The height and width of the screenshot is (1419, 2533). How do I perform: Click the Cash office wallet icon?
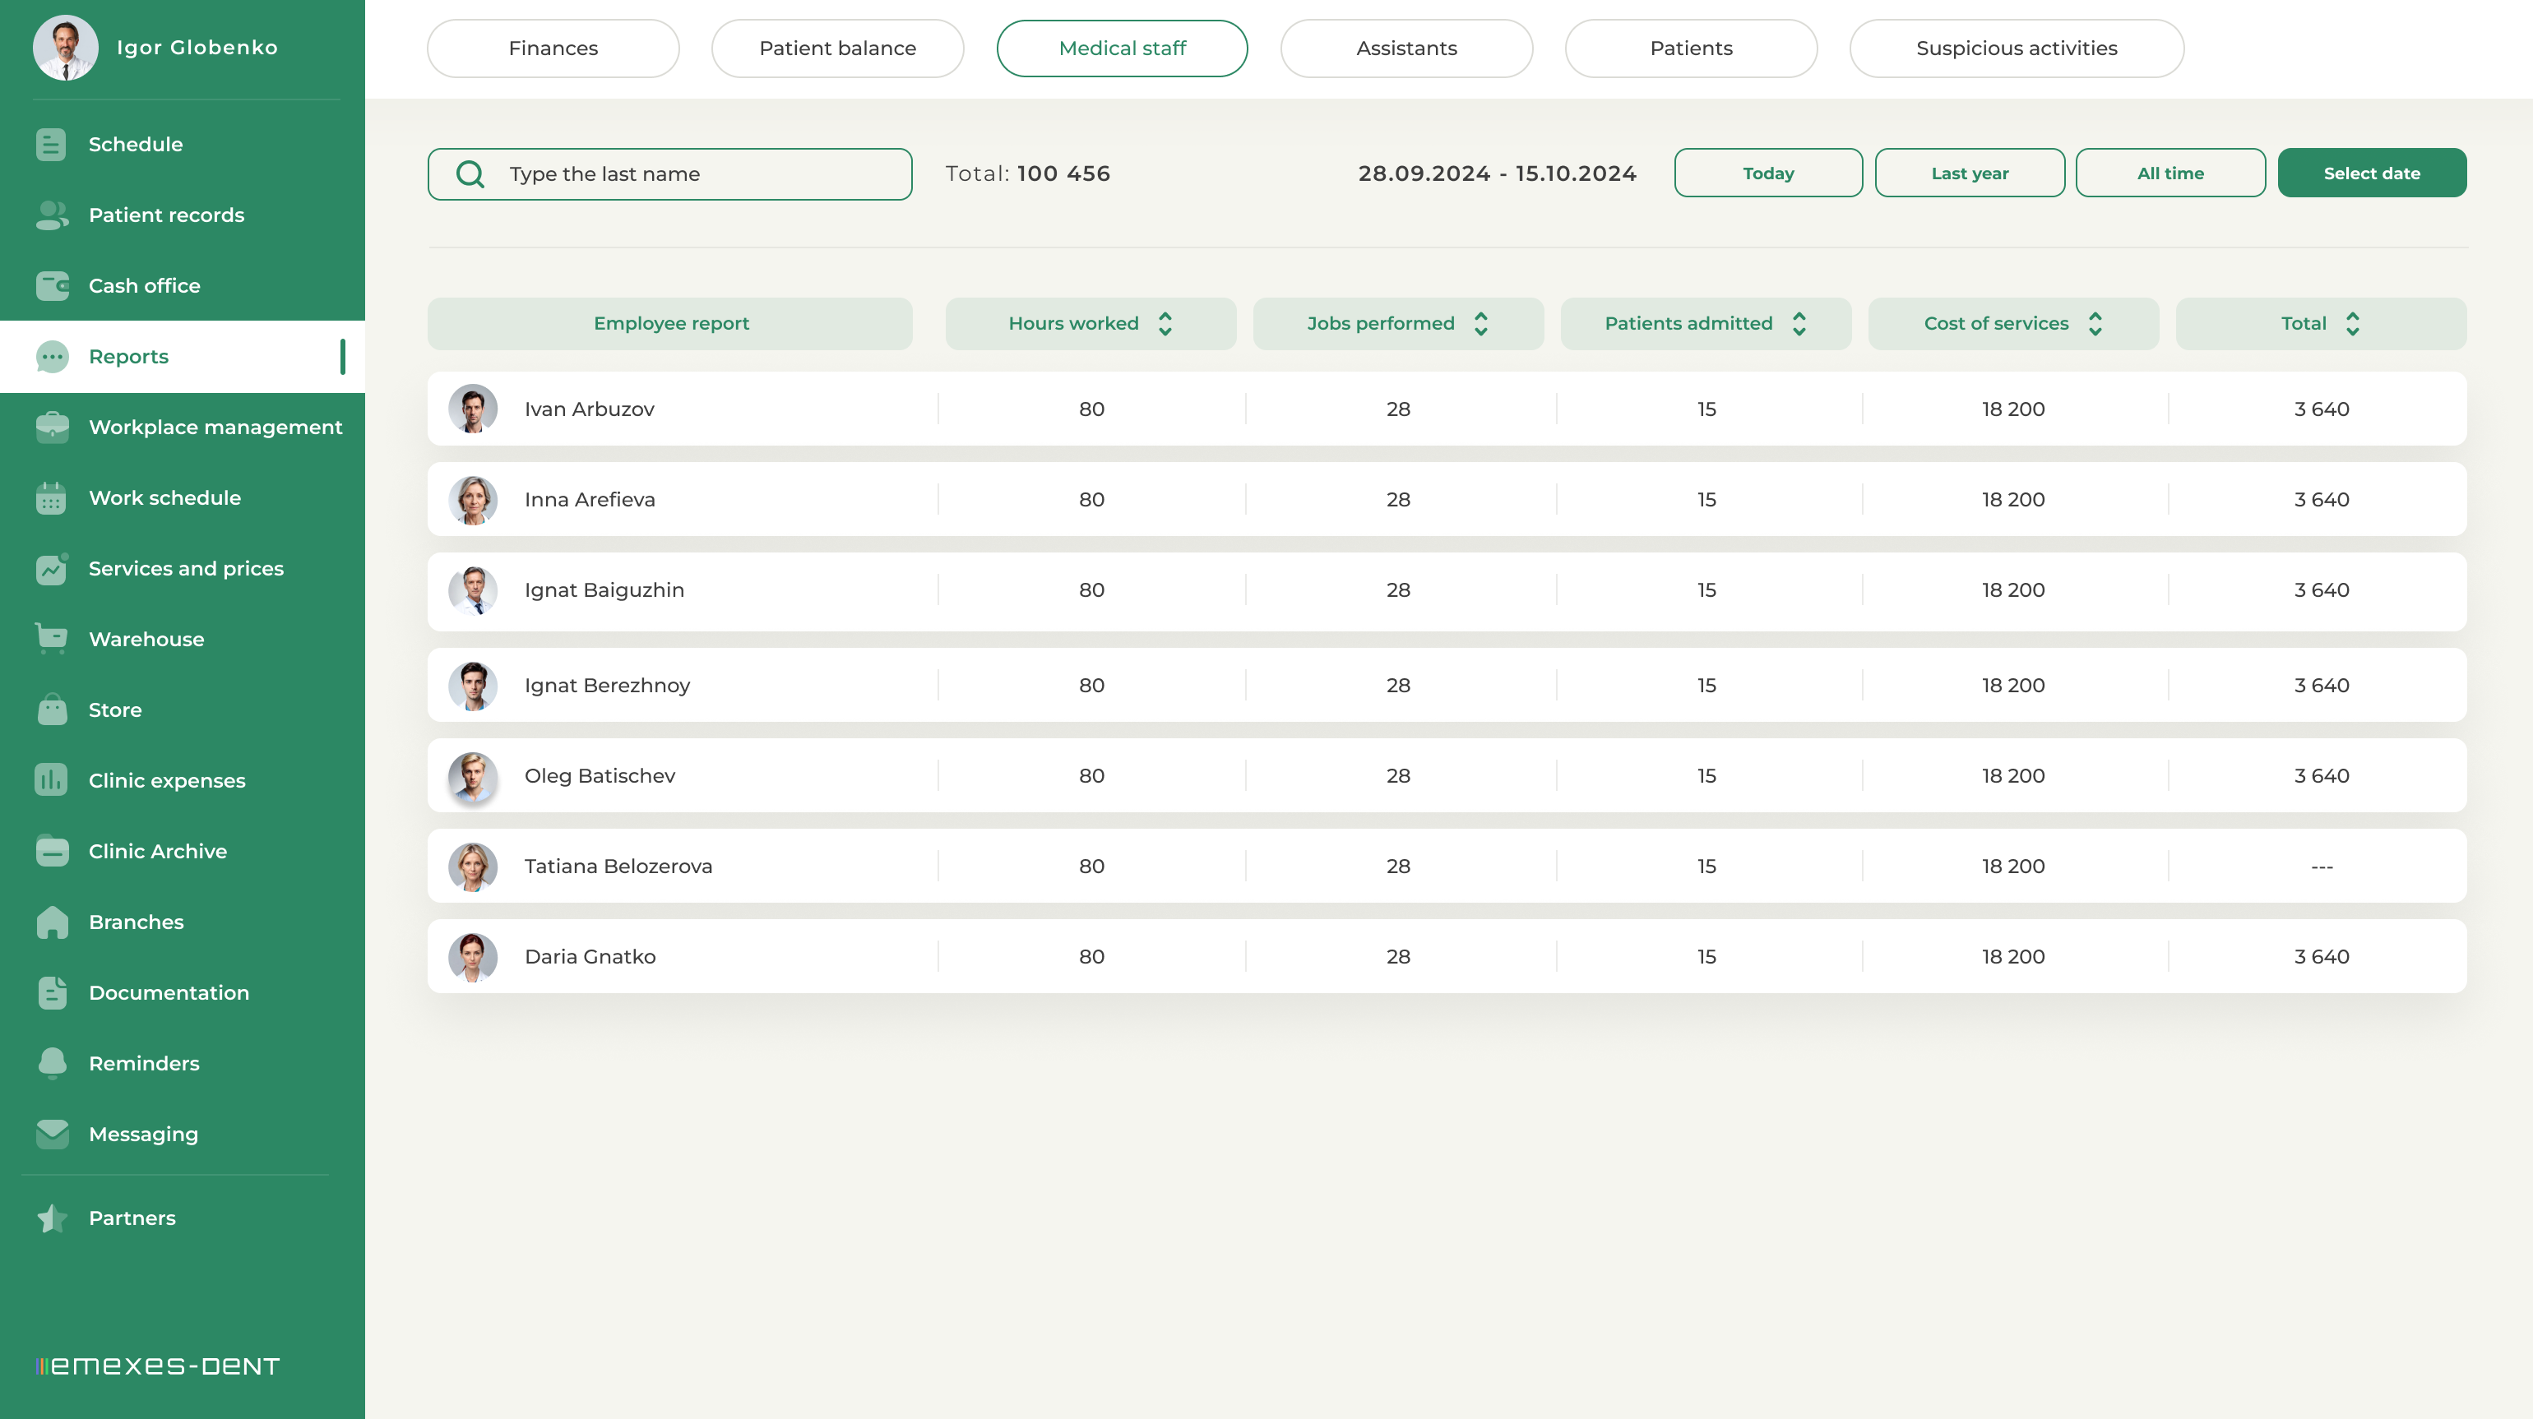51,286
